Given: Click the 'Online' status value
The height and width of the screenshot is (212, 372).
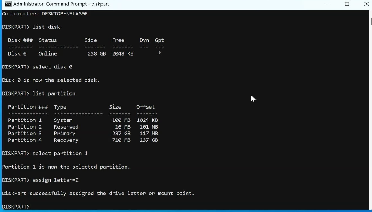Looking at the screenshot, I should [x=48, y=53].
